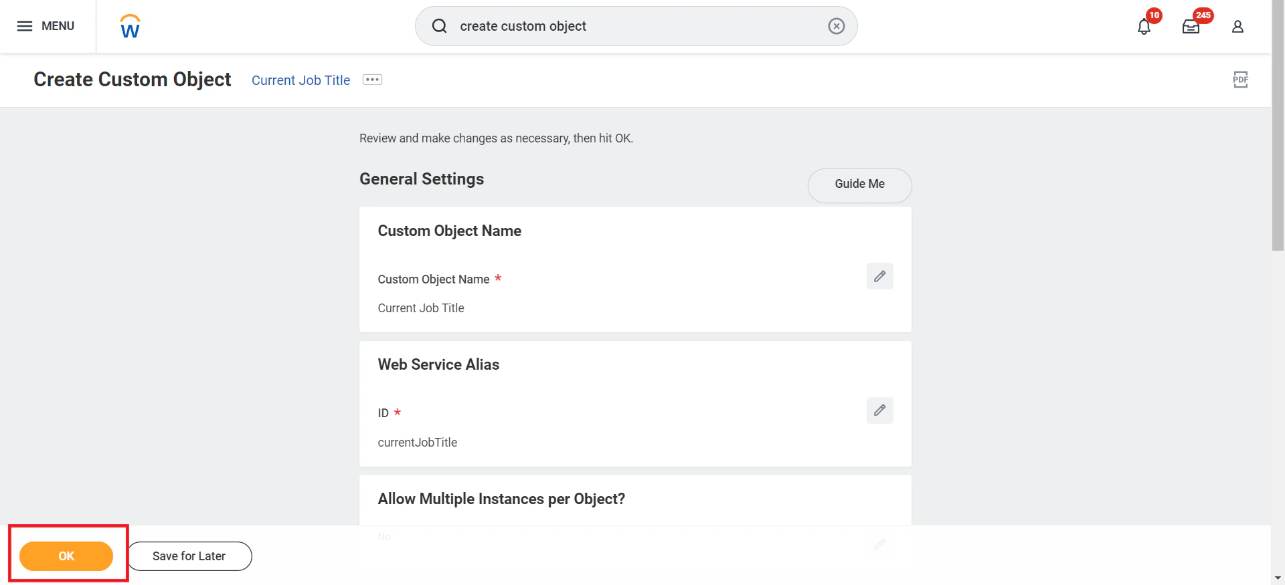Click the Workday logo home icon

tap(130, 26)
